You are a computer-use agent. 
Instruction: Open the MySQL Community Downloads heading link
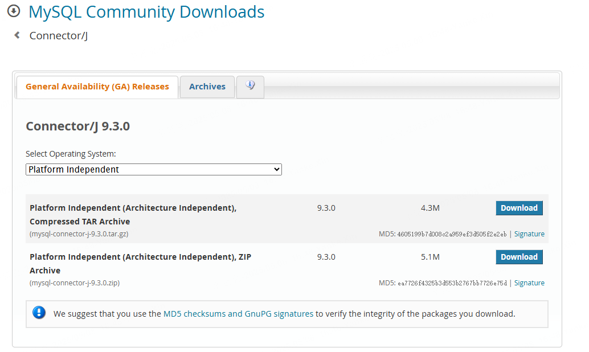pyautogui.click(x=146, y=11)
